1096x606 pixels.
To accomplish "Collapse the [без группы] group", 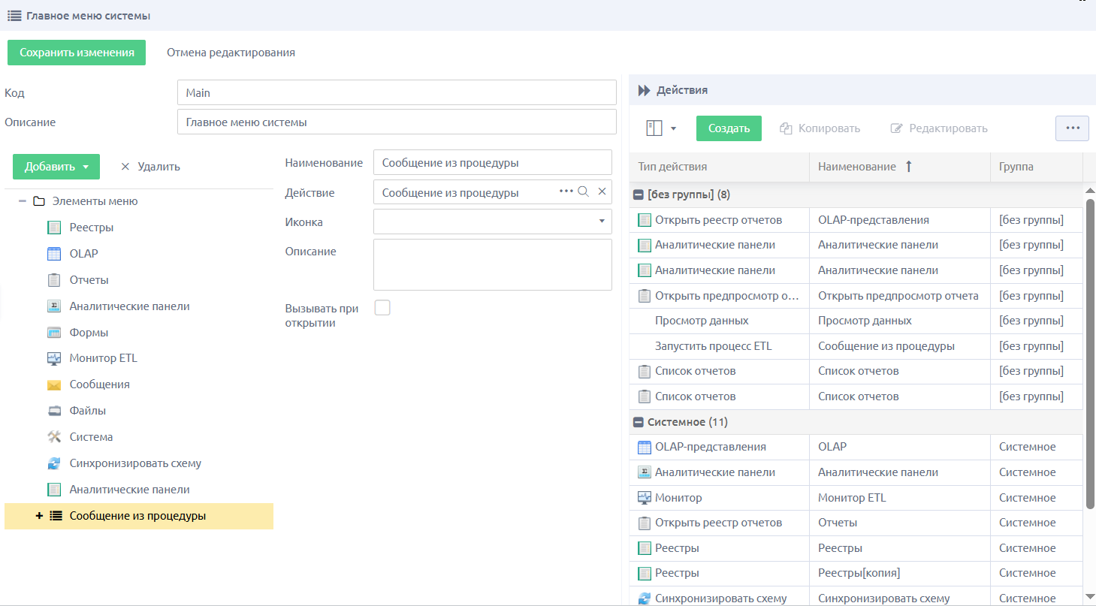I will [x=639, y=194].
